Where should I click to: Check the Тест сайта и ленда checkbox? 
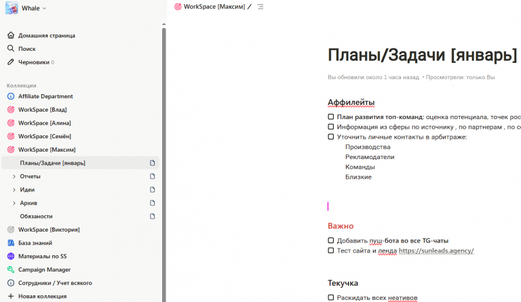330,251
